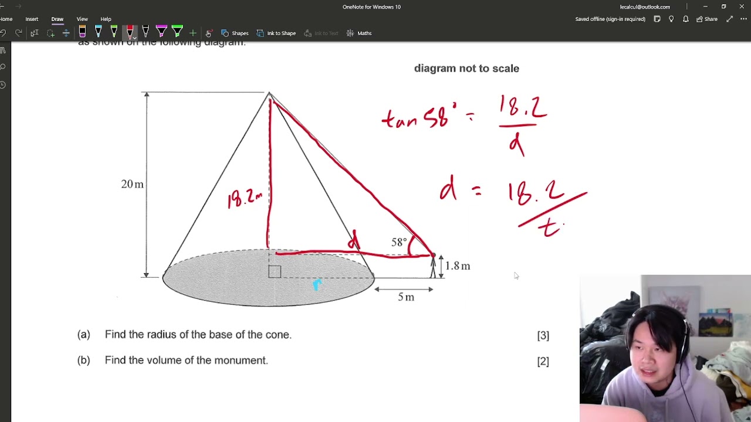Open the Maths assistant

359,33
